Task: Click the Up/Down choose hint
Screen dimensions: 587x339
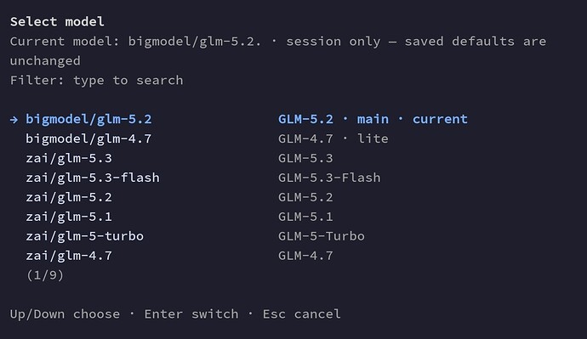Action: click(x=66, y=314)
